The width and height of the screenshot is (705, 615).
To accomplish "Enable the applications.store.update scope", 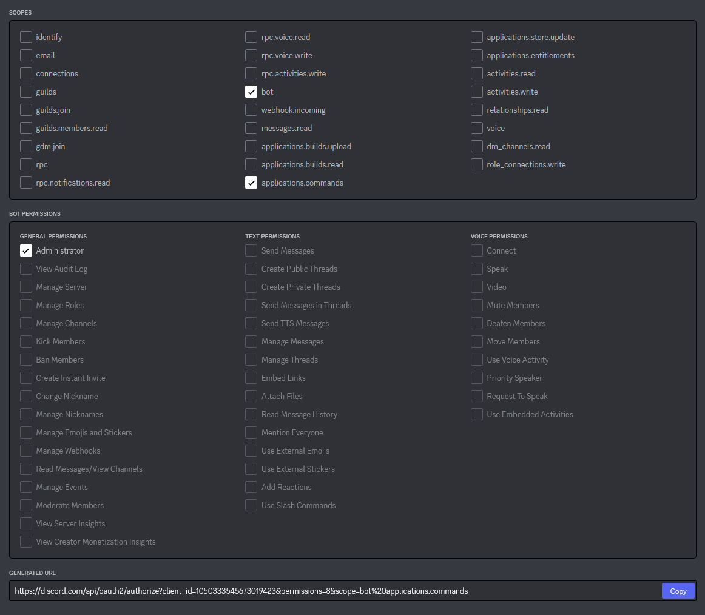I will pyautogui.click(x=477, y=37).
